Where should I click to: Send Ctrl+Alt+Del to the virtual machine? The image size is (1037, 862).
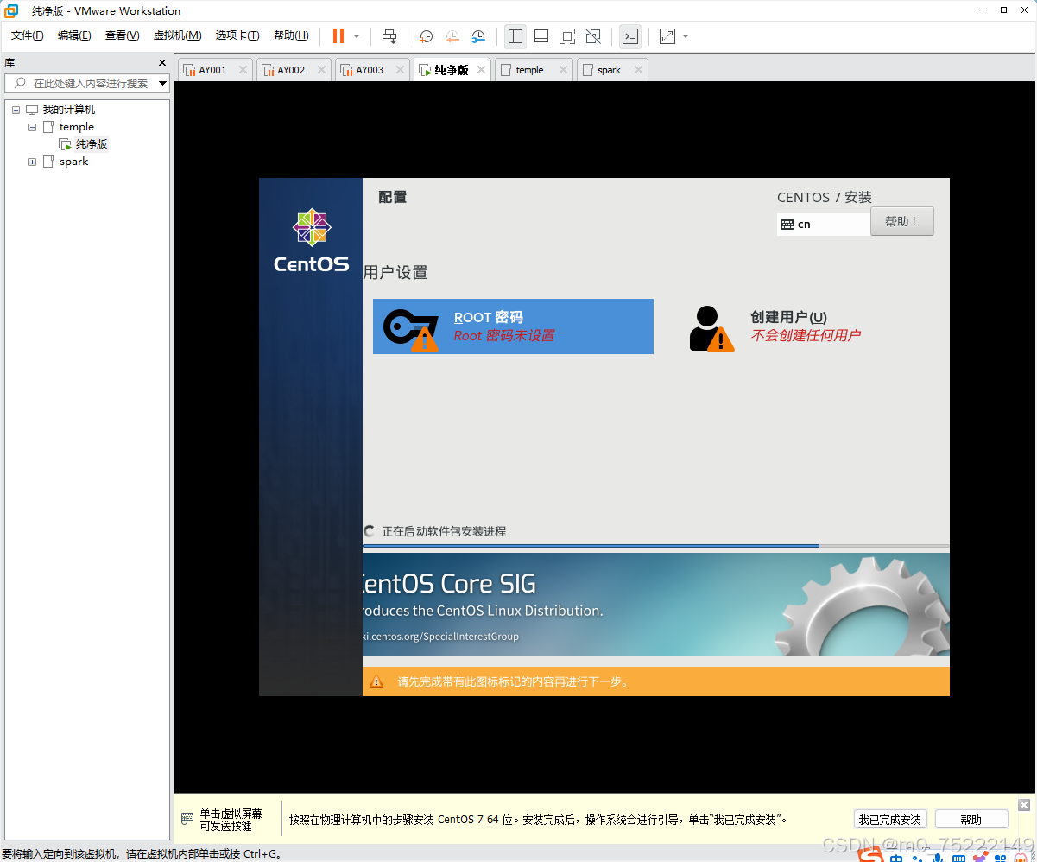[x=389, y=36]
